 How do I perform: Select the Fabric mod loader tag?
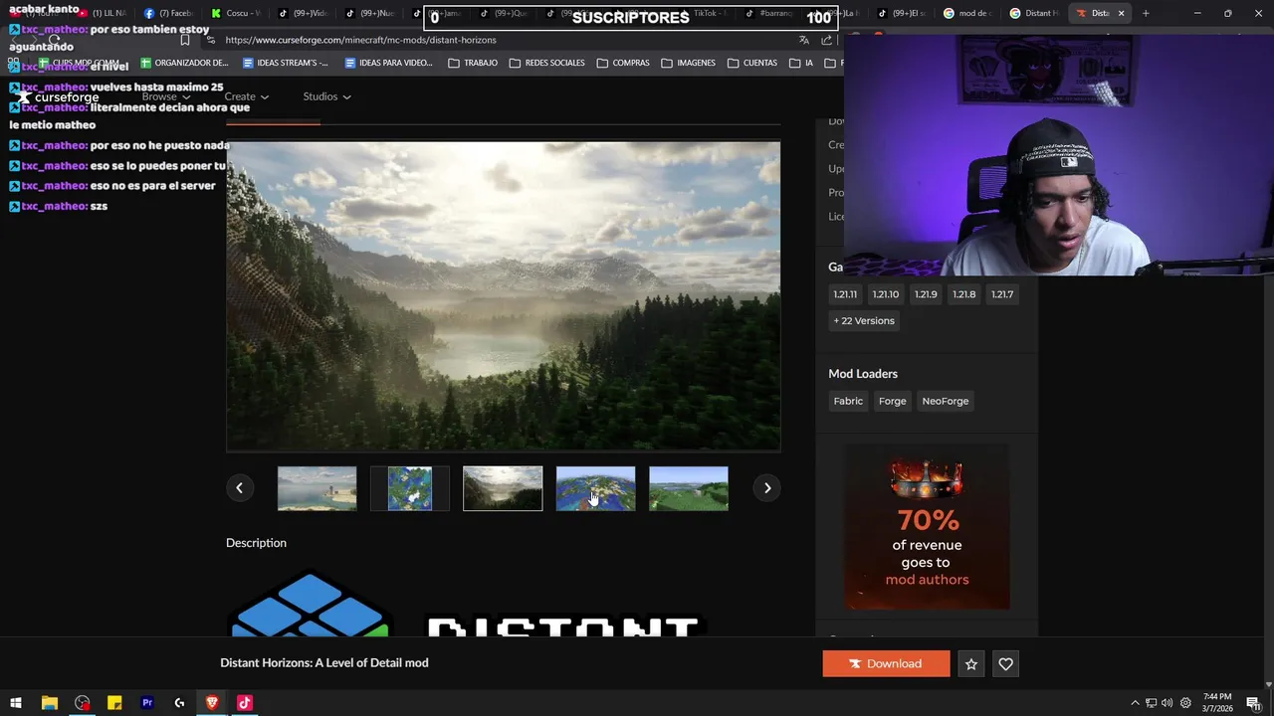848,401
